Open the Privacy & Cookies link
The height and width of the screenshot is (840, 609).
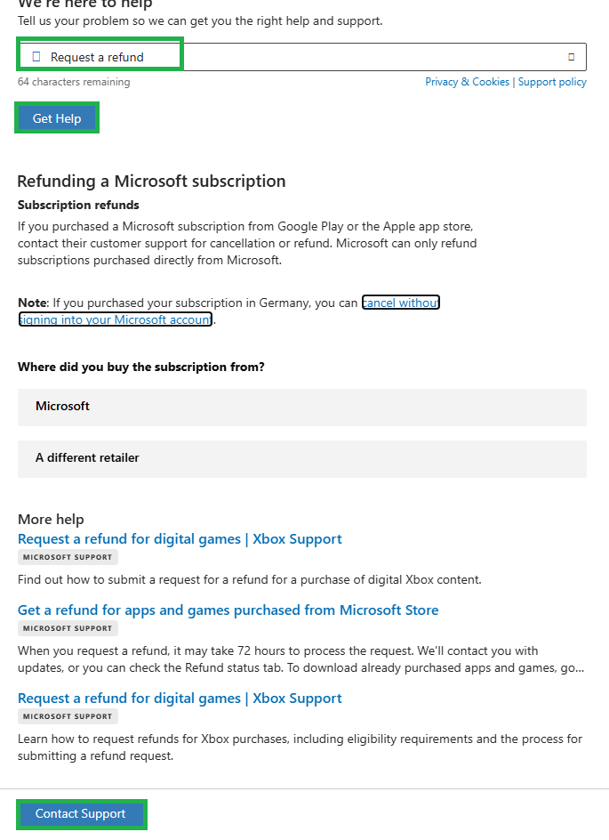tap(467, 82)
